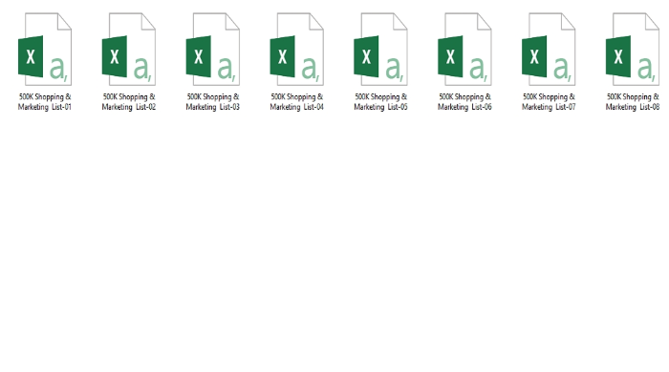
Task: Select the List-01 Excel CSV file icon
Action: (45, 49)
